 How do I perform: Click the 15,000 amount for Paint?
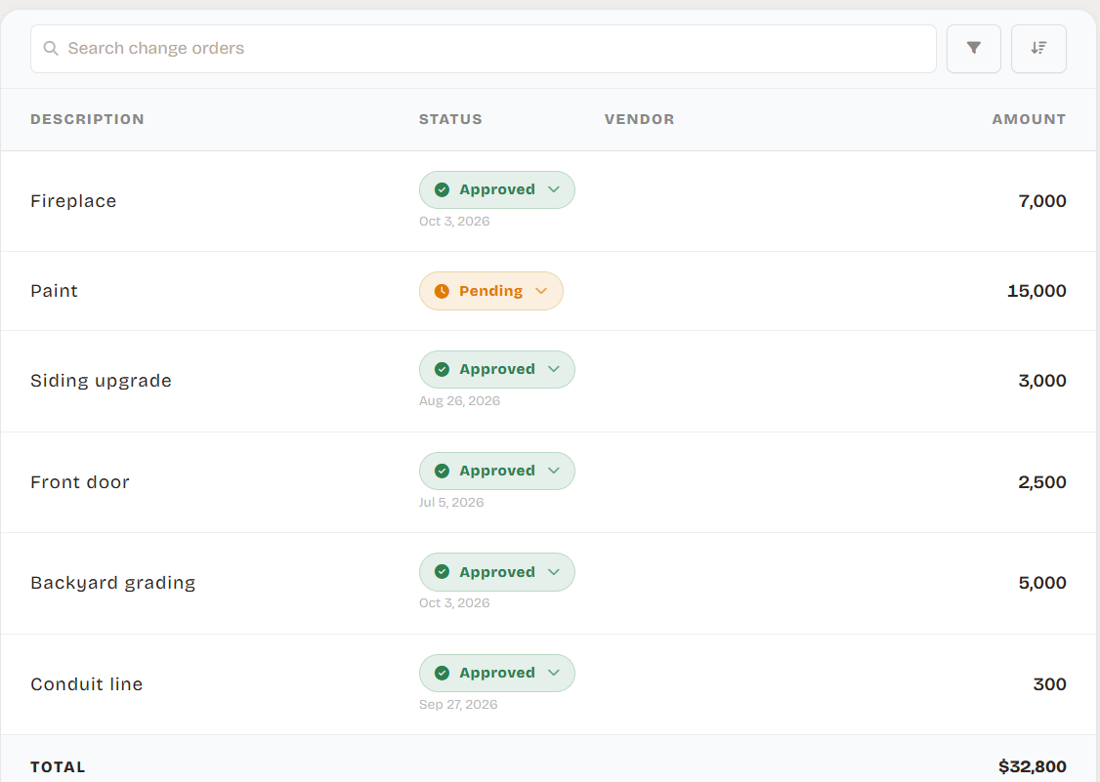pyautogui.click(x=1037, y=291)
